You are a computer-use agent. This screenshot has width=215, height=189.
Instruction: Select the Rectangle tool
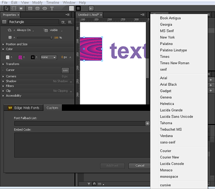30,9
